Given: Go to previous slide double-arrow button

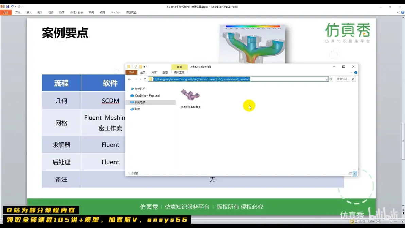Looking at the screenshot, I should tap(403, 210).
